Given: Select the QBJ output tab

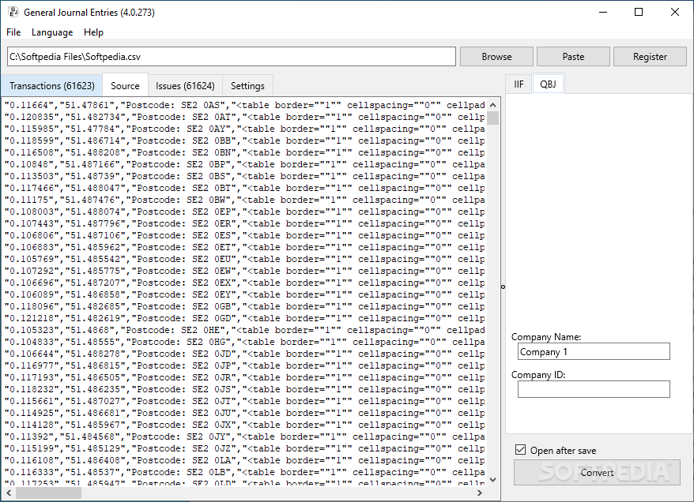Looking at the screenshot, I should point(548,84).
